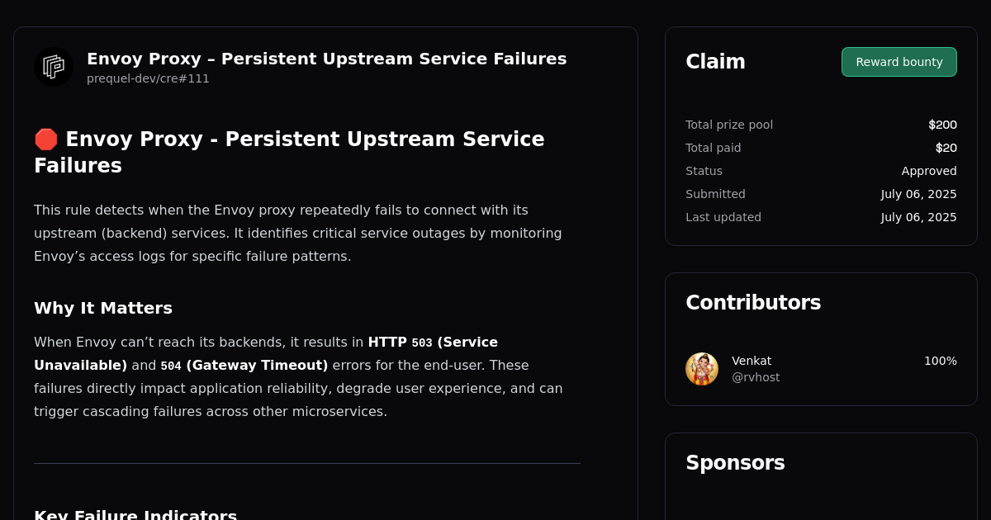
Task: Open the prequel-dev/cre#111 repository link
Action: 148,78
